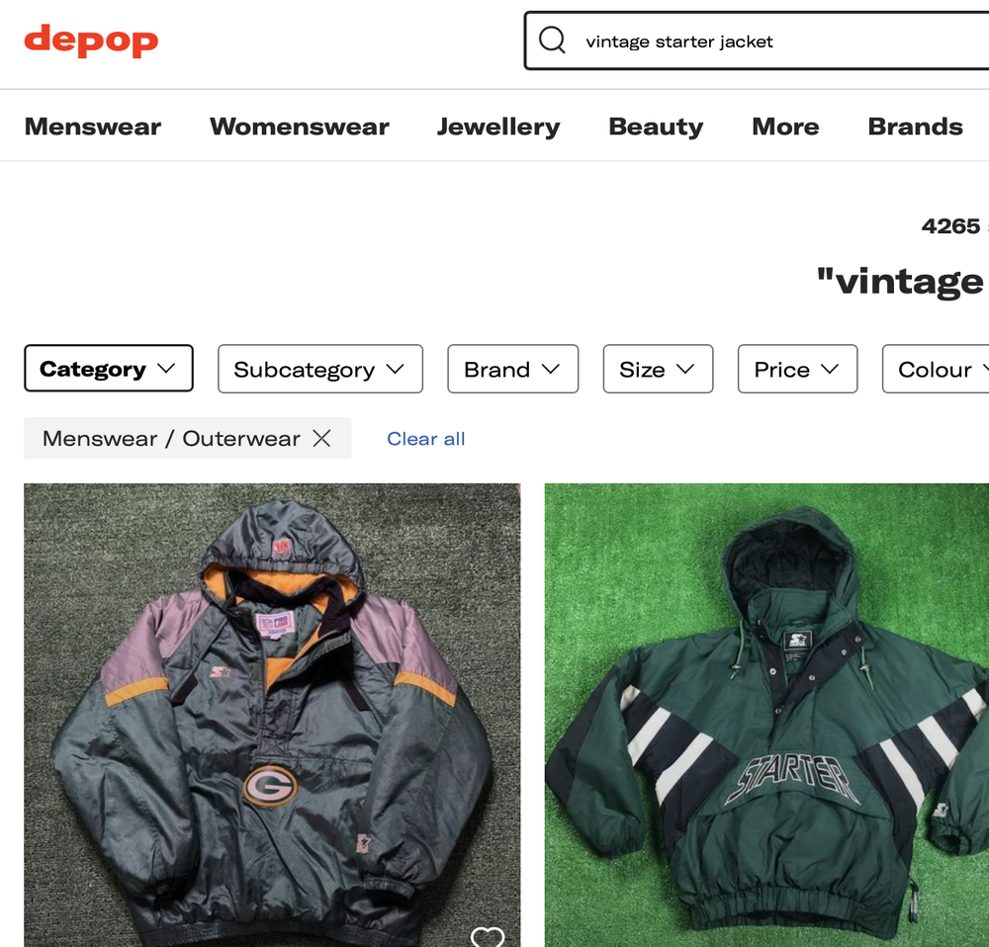Click the Clear all link
The width and height of the screenshot is (989, 947).
tap(425, 439)
